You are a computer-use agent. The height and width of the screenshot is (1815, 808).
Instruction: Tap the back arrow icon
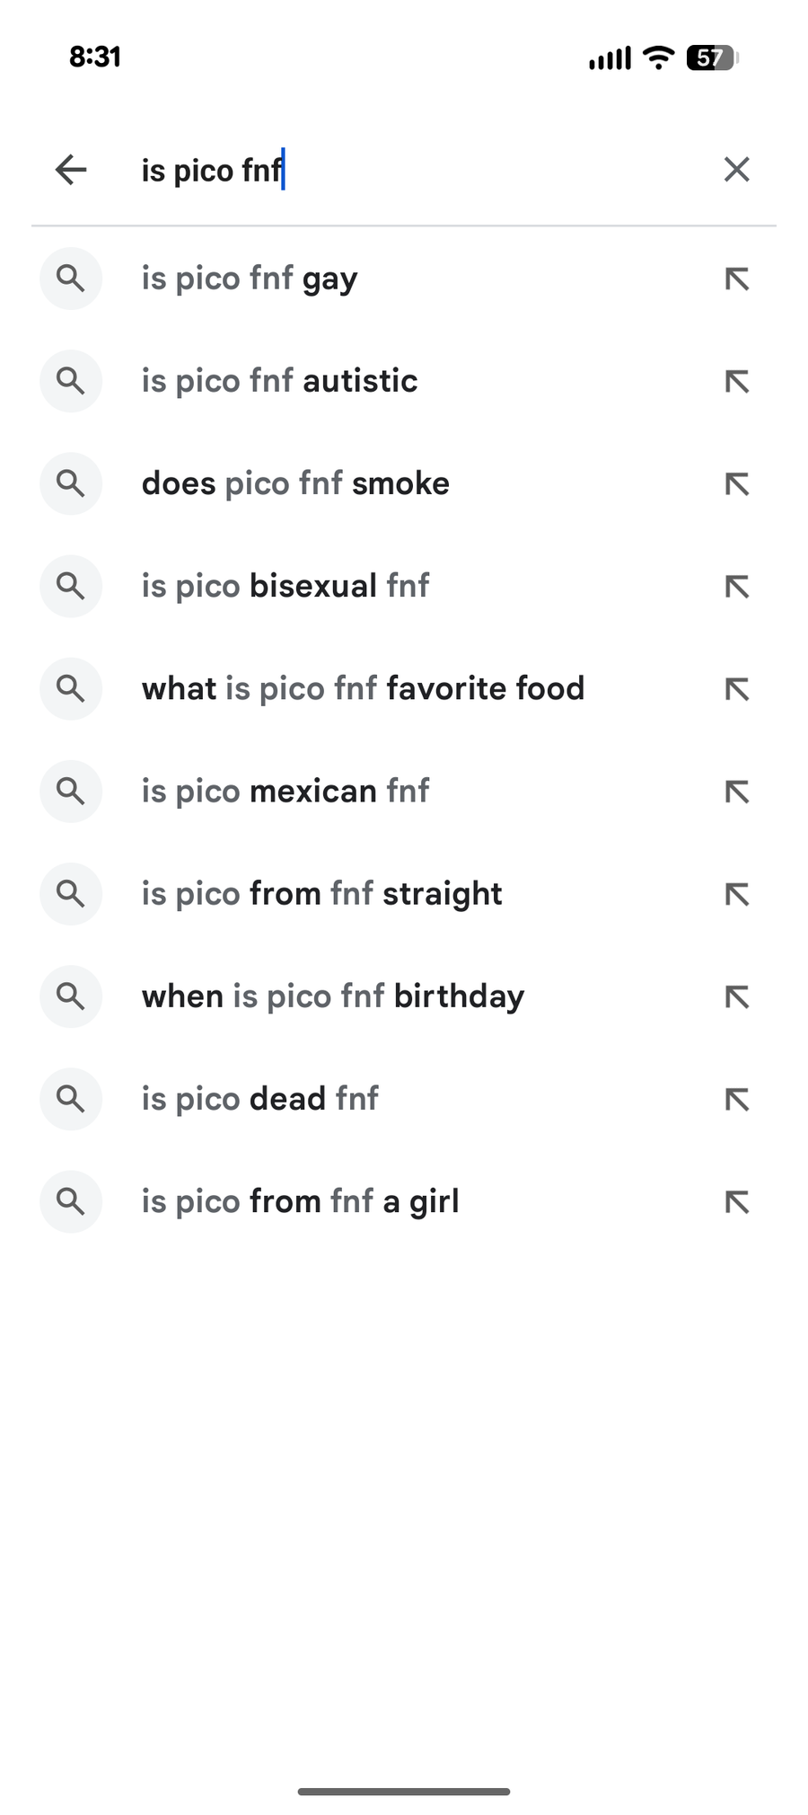(71, 169)
